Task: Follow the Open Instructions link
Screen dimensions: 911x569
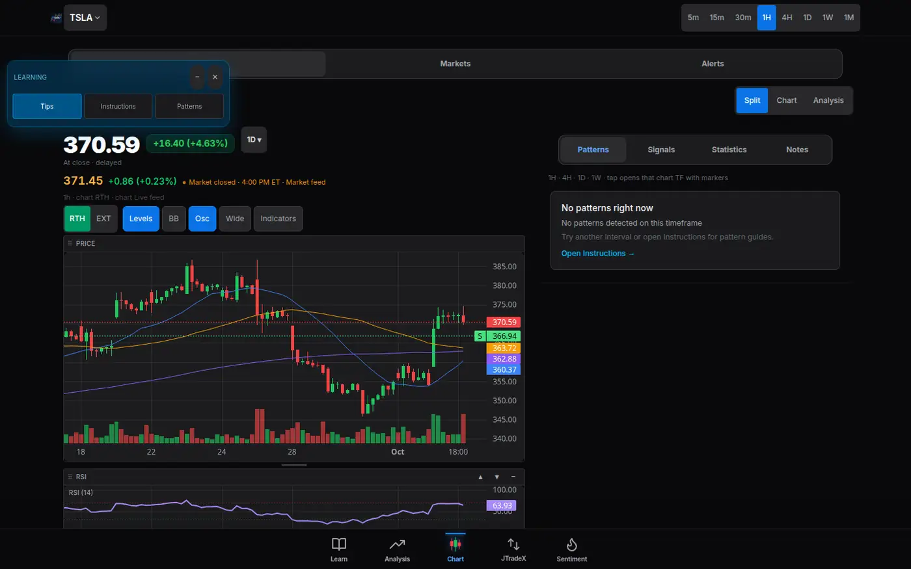Action: (597, 254)
